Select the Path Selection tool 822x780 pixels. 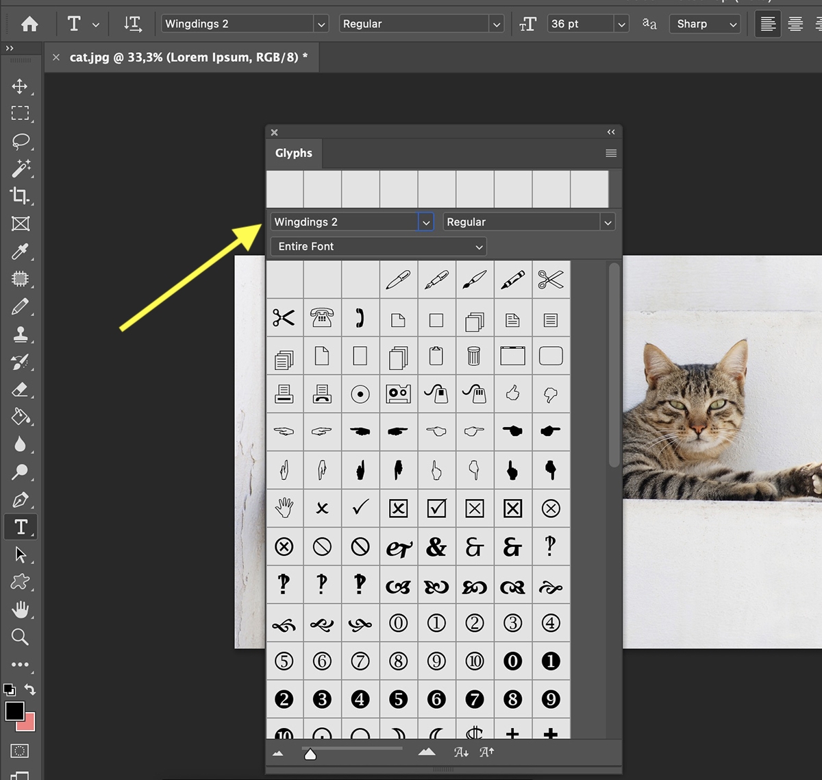coord(20,554)
